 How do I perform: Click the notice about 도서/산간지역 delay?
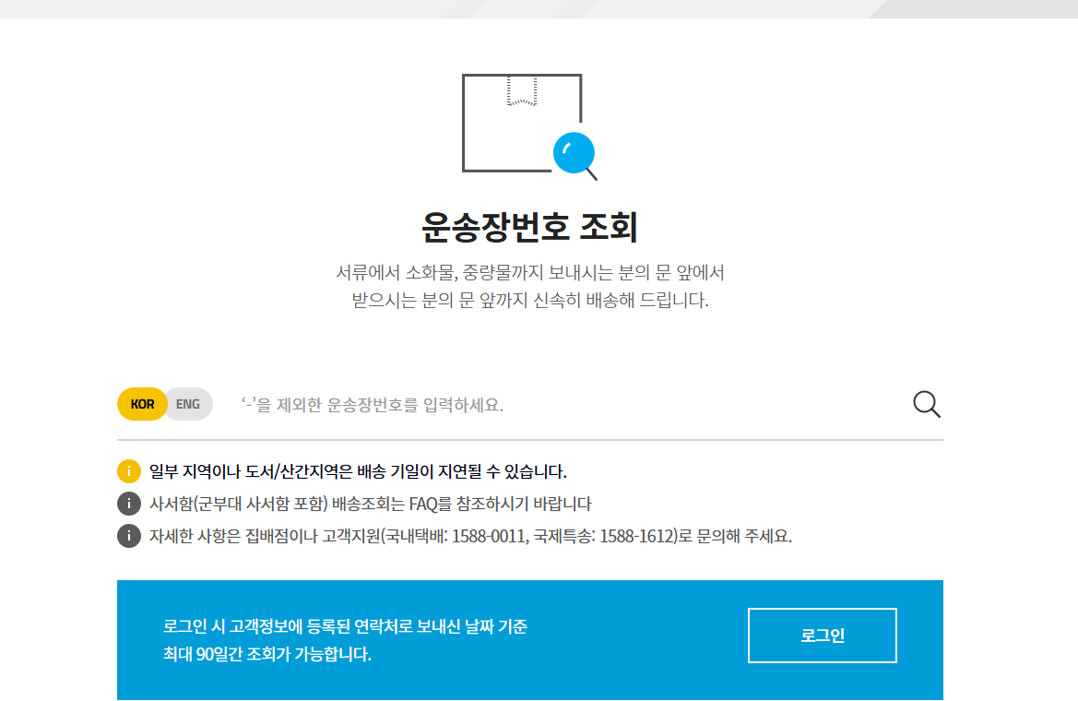(x=358, y=472)
